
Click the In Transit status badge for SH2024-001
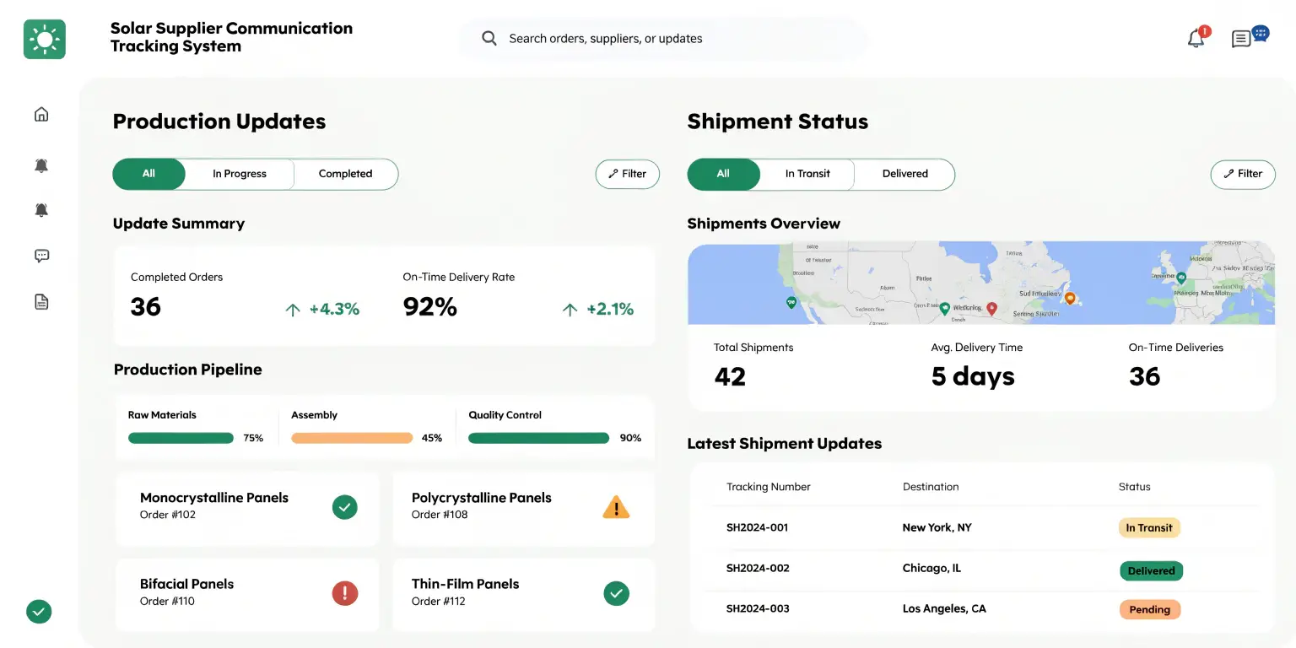(x=1149, y=527)
